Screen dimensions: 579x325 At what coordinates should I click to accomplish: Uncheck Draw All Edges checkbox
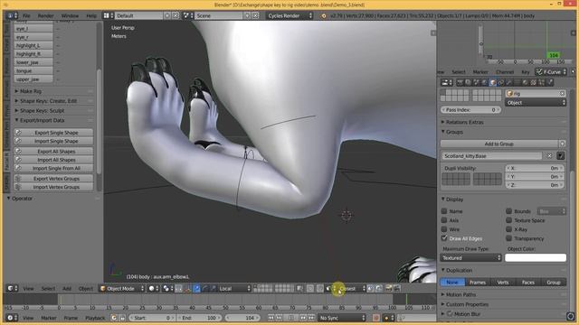444,238
